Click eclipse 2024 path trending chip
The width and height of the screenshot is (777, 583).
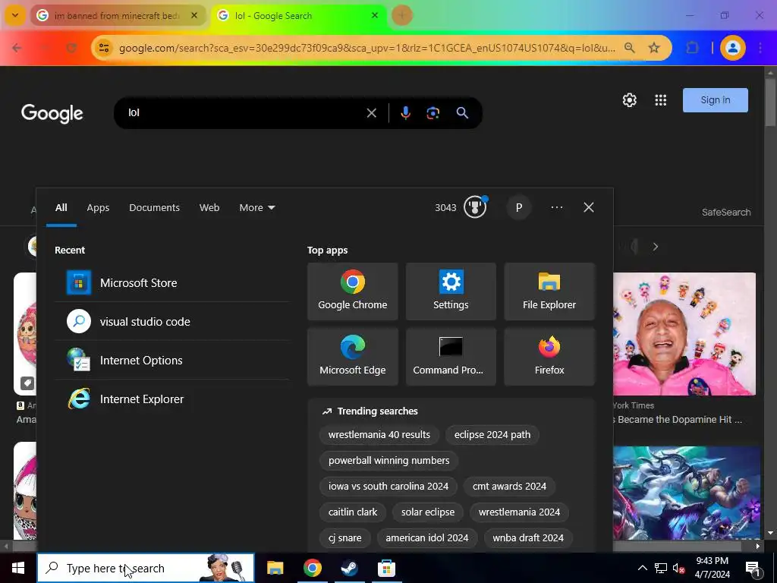[x=492, y=434]
